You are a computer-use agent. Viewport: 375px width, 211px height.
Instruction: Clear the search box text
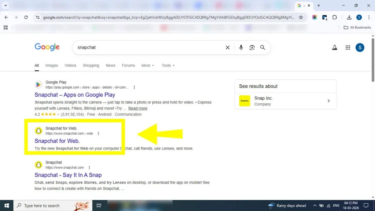227,48
